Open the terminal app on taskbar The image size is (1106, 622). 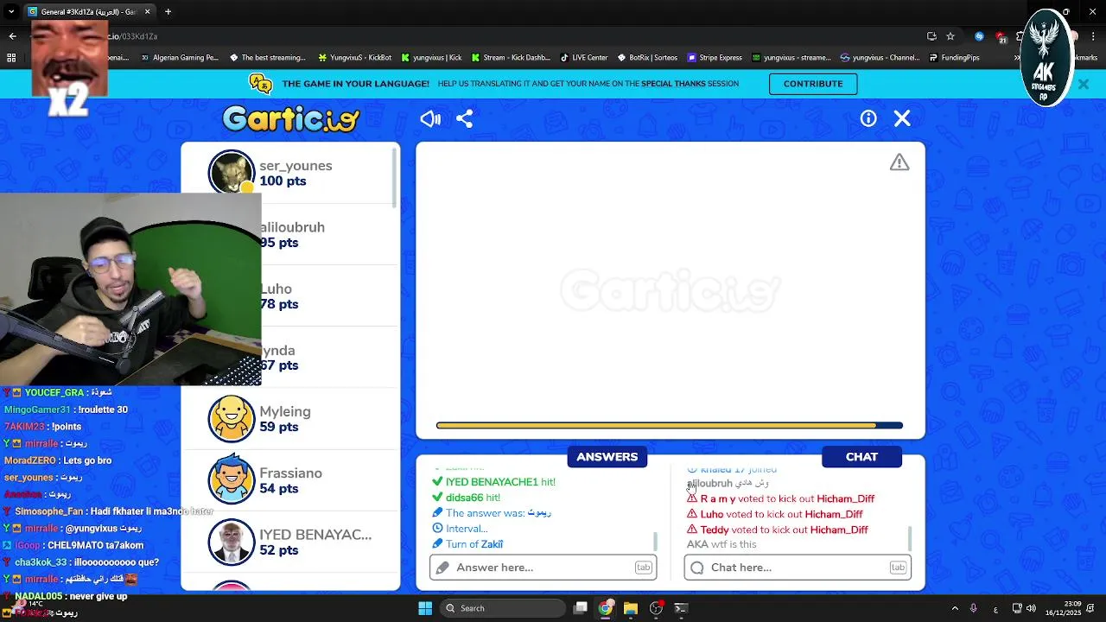(681, 608)
